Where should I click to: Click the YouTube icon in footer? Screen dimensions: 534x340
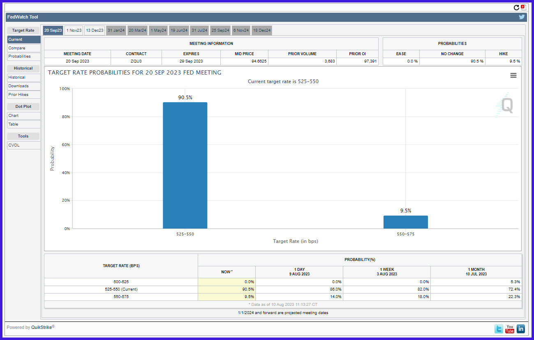tap(510, 328)
